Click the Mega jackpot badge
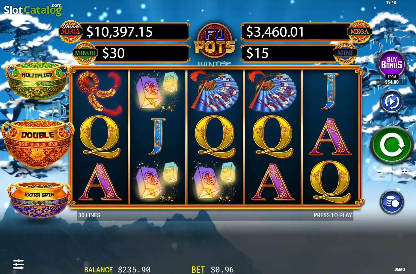 tap(359, 32)
